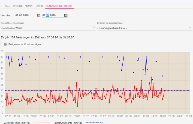Choose the JAHR tab
This screenshot has width=193, height=124.
[40, 6]
